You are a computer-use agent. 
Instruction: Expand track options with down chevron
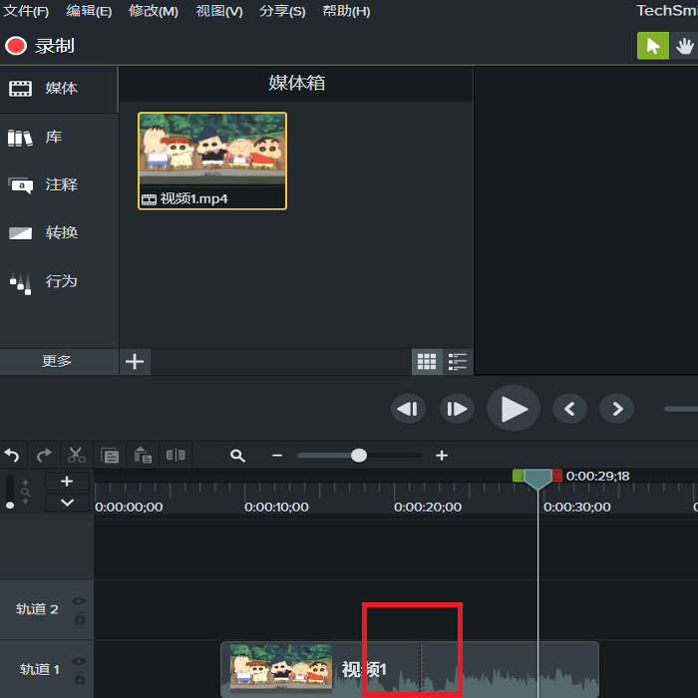pyautogui.click(x=67, y=503)
